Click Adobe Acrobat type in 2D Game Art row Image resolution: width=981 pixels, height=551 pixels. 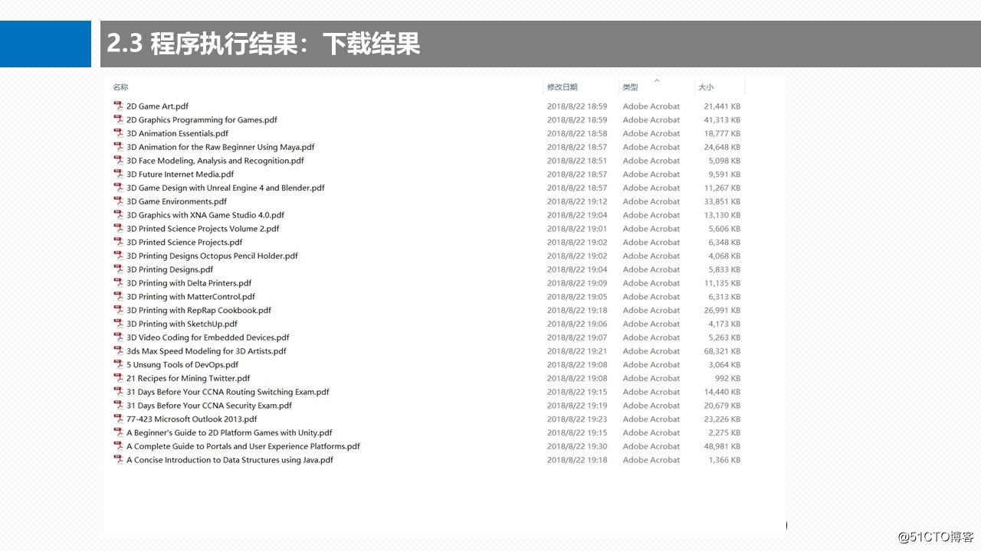[651, 106]
